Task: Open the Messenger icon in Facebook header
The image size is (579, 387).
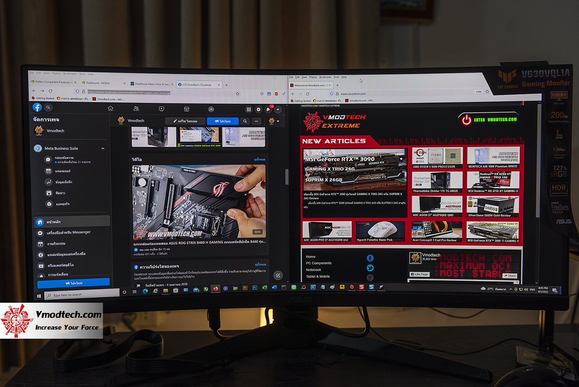Action: point(258,109)
